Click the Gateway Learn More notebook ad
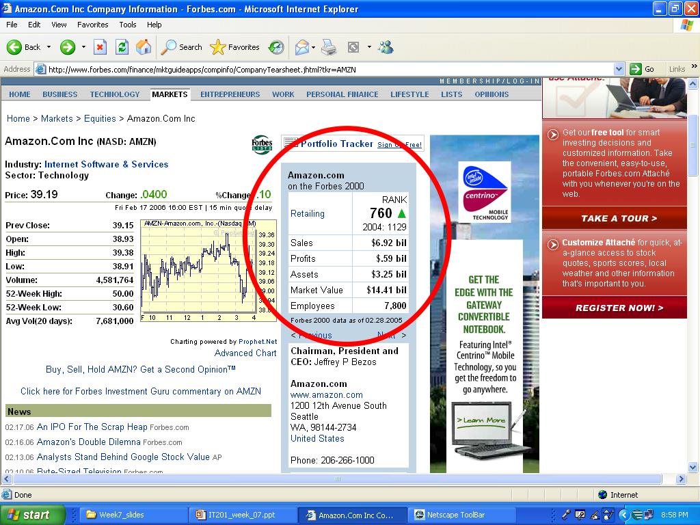The width and height of the screenshot is (700, 525). click(485, 431)
